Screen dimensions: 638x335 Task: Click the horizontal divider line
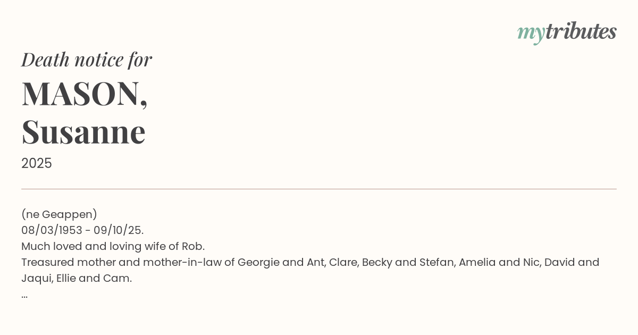click(319, 189)
